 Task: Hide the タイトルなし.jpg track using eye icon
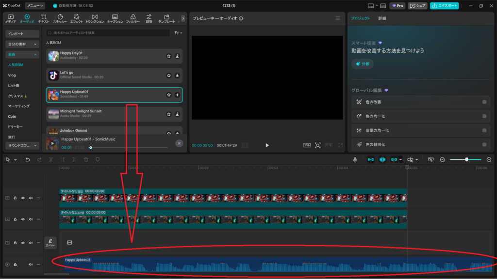point(23,198)
